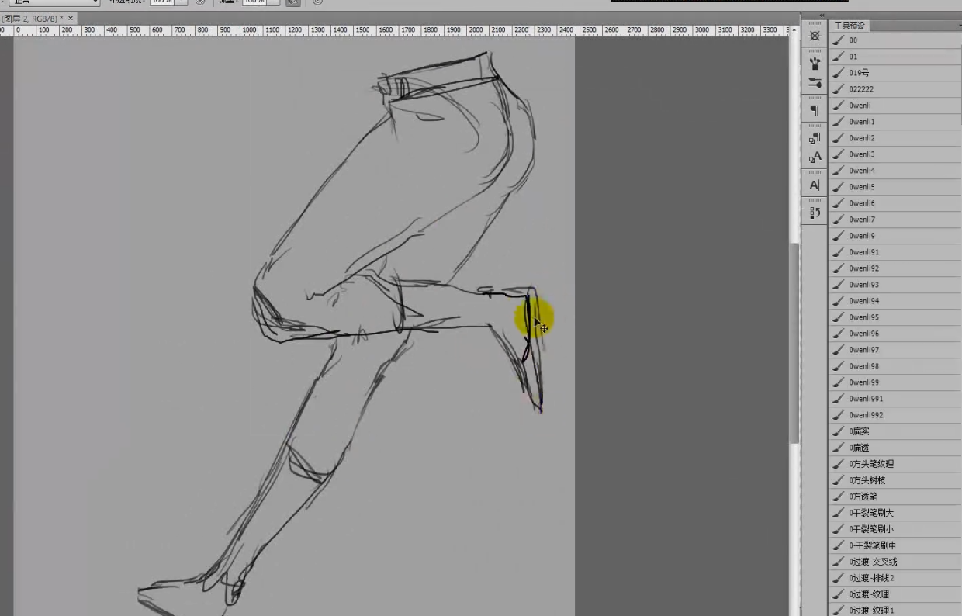Select the 0扁透 brush preset

tap(895, 448)
